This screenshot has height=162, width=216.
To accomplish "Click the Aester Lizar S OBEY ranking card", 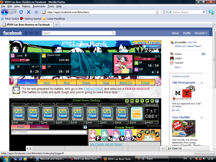I will click(x=151, y=114).
